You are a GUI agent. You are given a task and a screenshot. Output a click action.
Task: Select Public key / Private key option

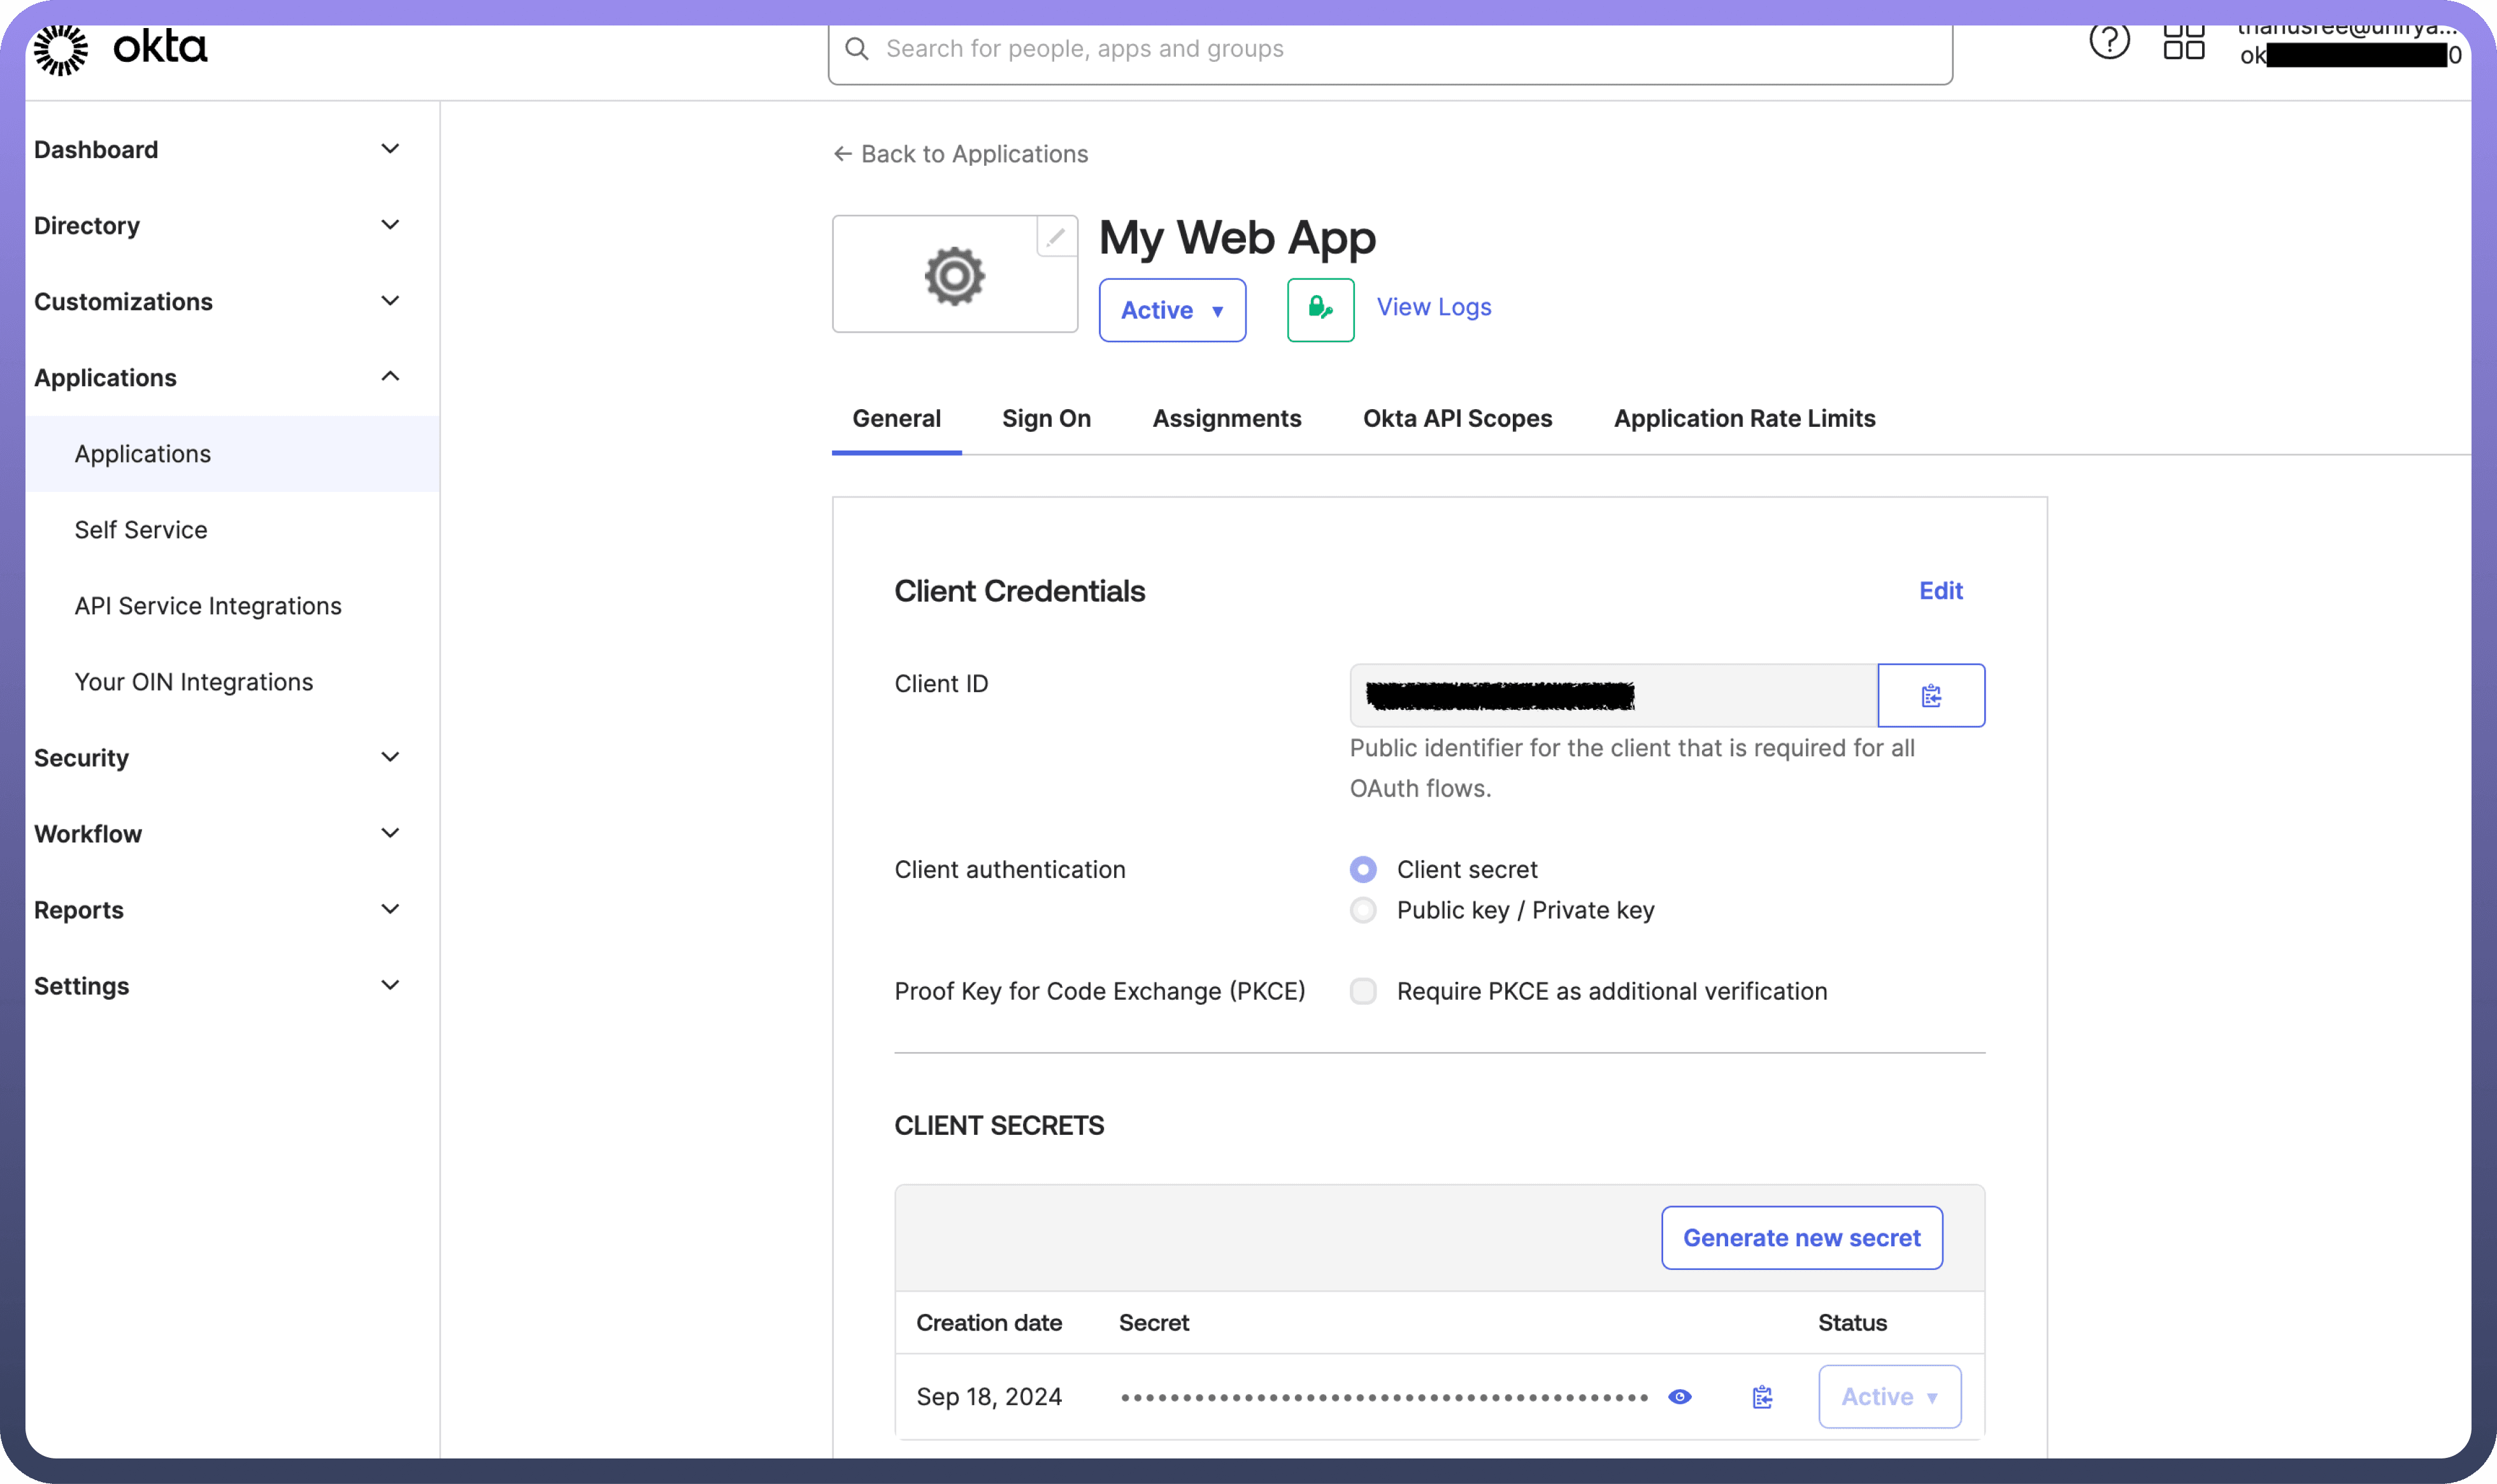coord(1363,910)
